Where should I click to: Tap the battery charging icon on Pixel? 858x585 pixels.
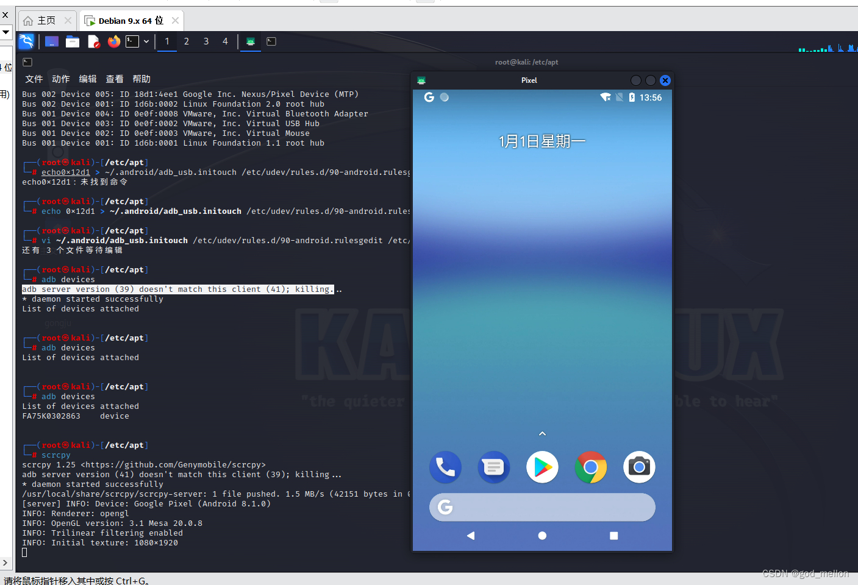click(x=632, y=97)
